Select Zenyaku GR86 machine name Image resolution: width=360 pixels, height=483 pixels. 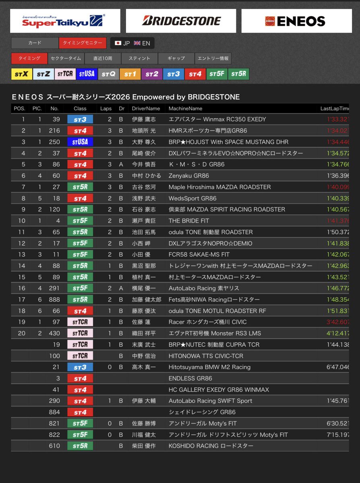[189, 176]
